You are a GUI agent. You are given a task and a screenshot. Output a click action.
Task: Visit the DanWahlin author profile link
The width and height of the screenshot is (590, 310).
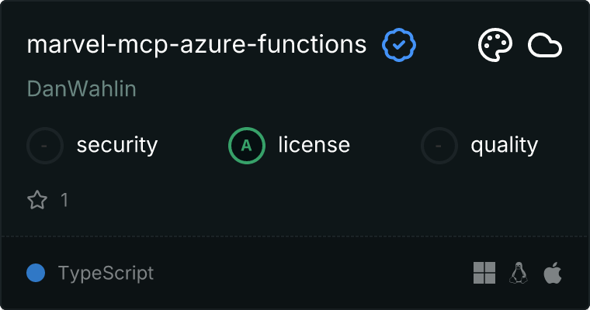82,89
